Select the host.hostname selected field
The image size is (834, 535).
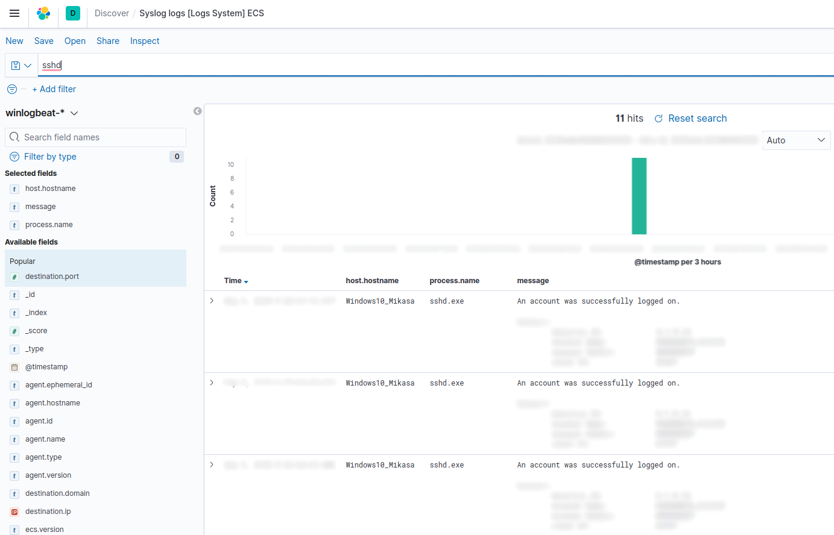(x=51, y=189)
